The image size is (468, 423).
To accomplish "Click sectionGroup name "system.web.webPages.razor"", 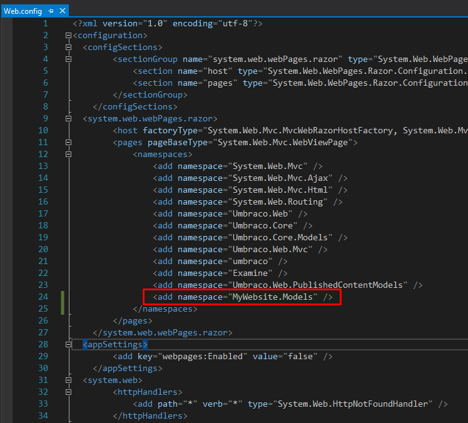I will [275, 59].
